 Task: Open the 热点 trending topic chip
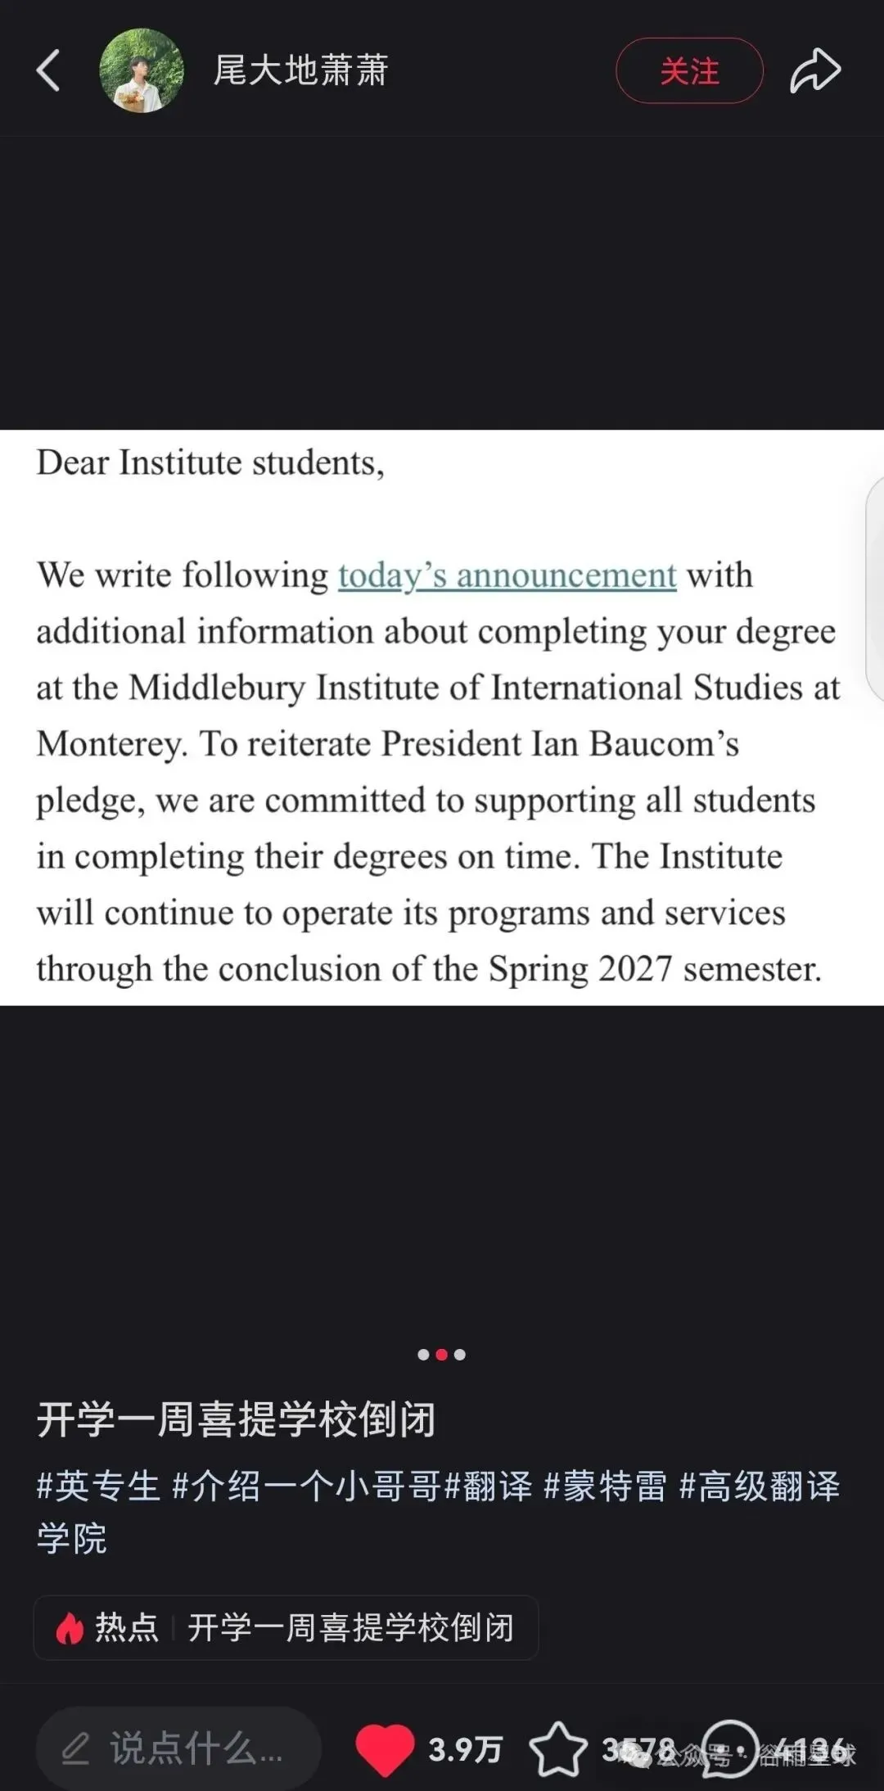point(286,1627)
